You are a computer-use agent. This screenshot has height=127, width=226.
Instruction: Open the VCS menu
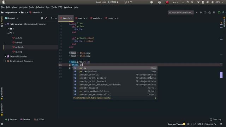pyautogui.click(x=60, y=7)
